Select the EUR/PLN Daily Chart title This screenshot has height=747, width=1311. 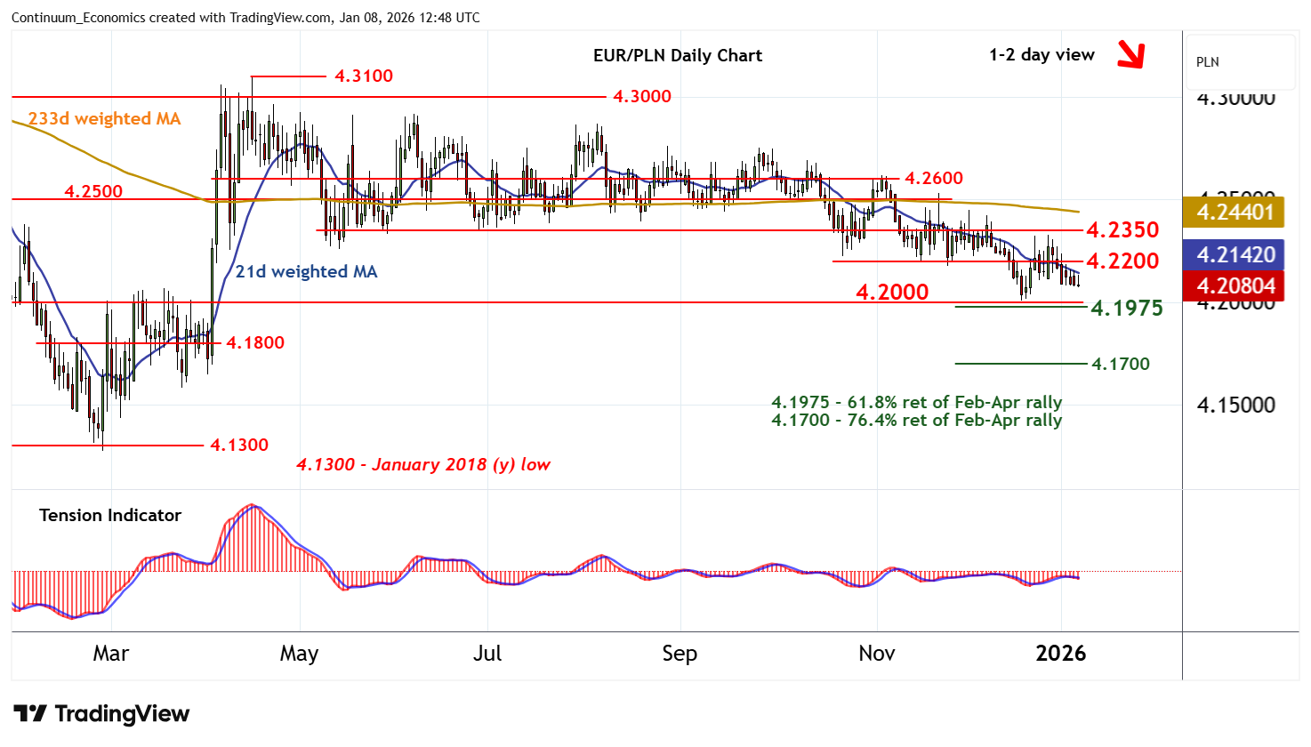(677, 55)
